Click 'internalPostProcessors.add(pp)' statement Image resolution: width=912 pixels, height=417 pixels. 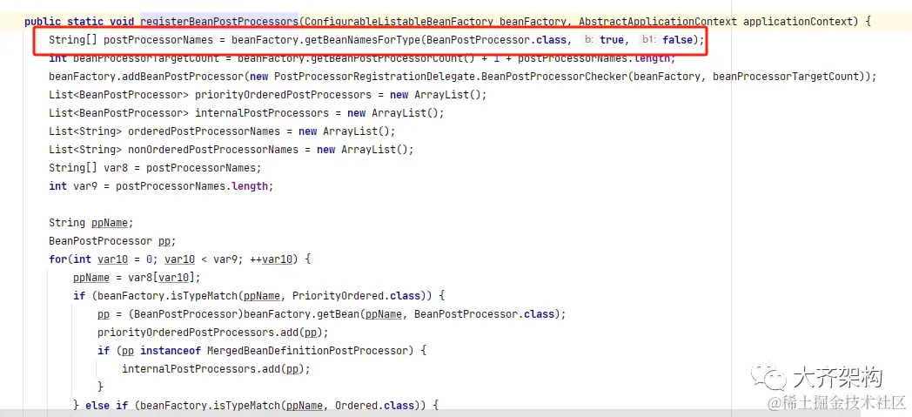[x=217, y=369]
